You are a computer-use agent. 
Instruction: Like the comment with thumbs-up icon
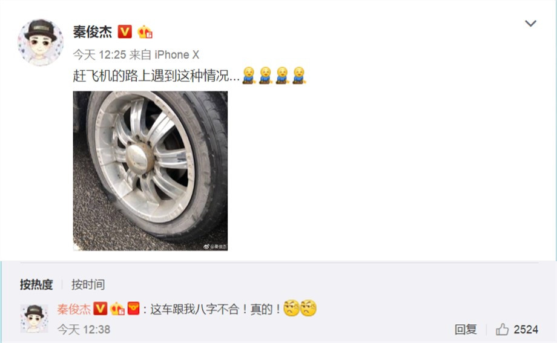pos(502,330)
